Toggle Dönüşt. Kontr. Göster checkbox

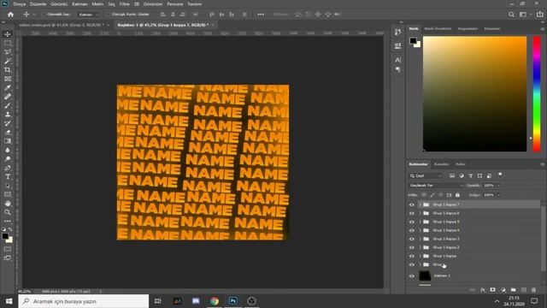[x=109, y=15]
